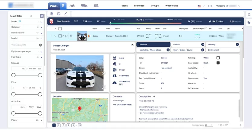Open the mail envelope icon

pyautogui.click(x=210, y=6)
